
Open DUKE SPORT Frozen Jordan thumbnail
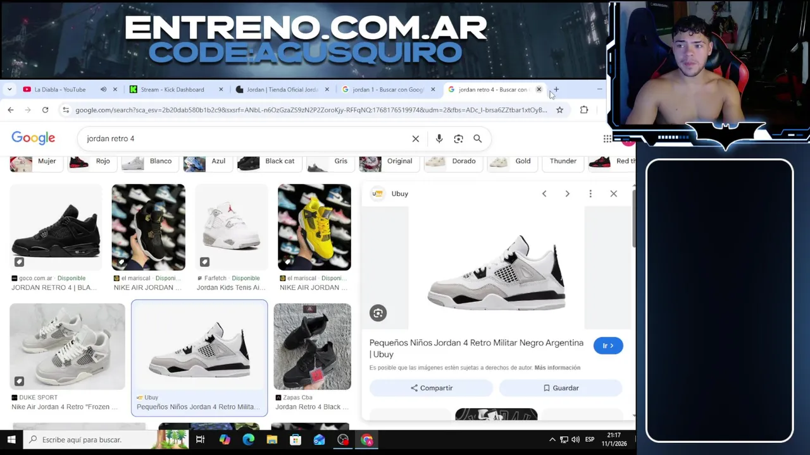pos(68,346)
